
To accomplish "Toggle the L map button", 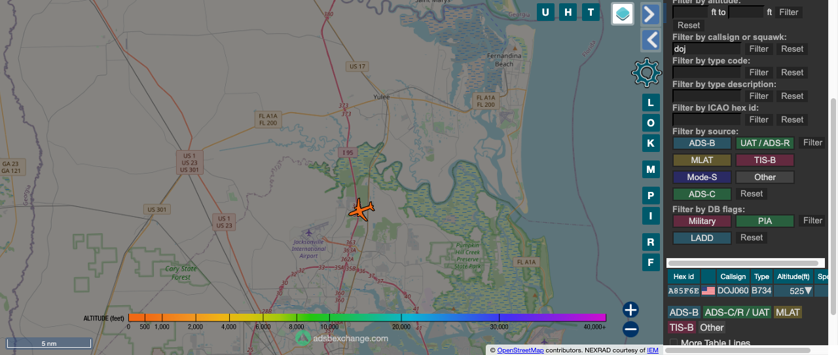I will (650, 102).
